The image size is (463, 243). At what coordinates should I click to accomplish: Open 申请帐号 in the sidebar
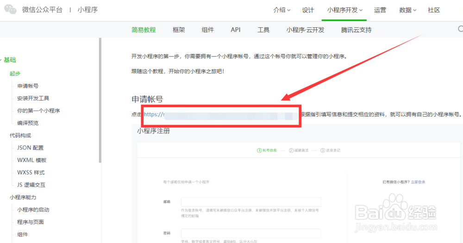pos(28,86)
